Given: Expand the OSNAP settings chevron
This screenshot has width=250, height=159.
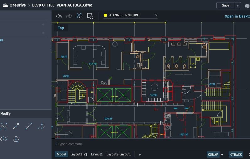Looking at the screenshot, I should (x=222, y=154).
